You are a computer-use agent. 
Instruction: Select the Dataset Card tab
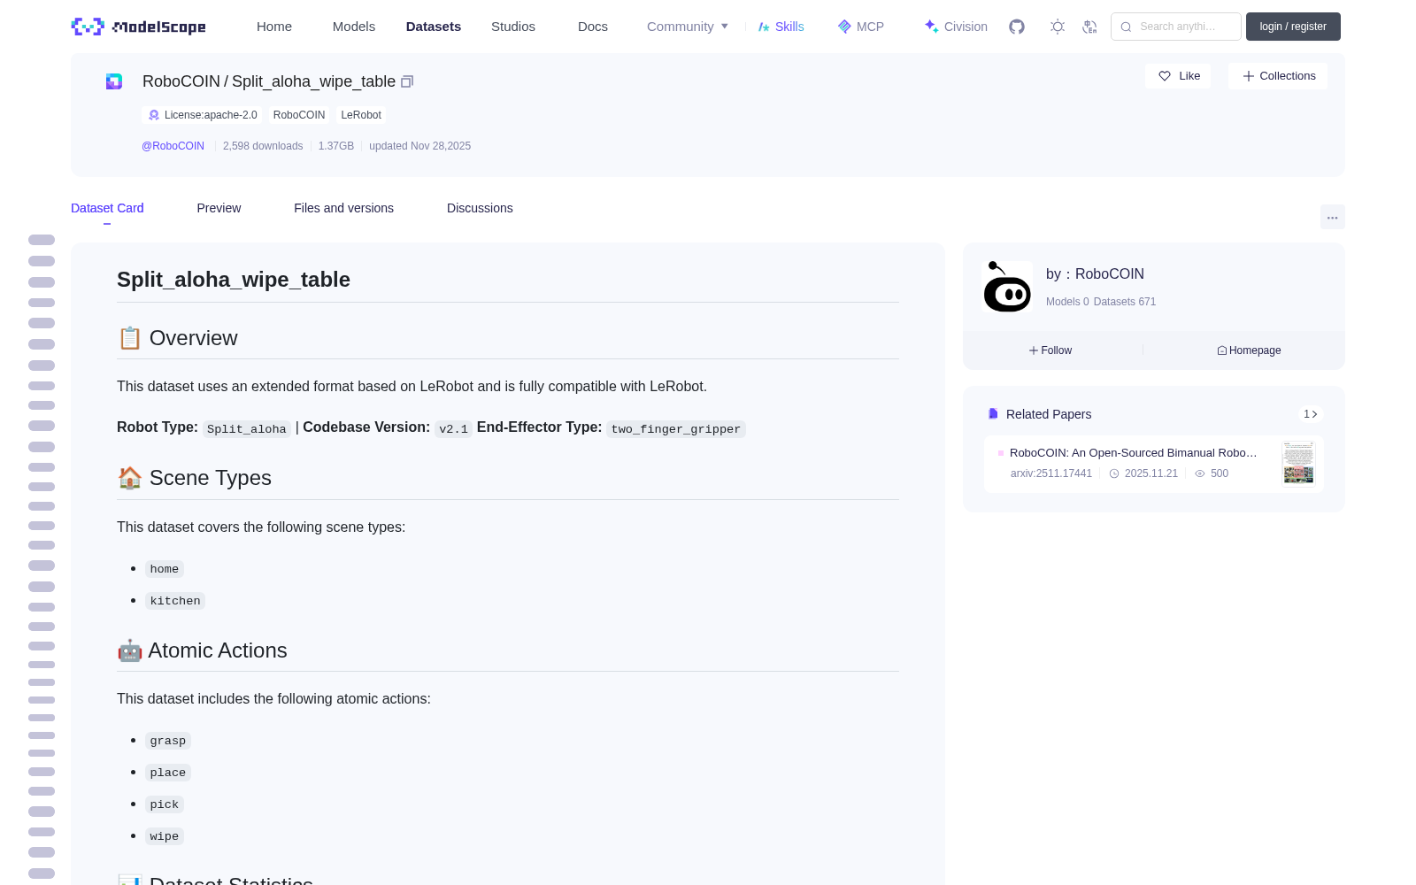[x=107, y=208]
